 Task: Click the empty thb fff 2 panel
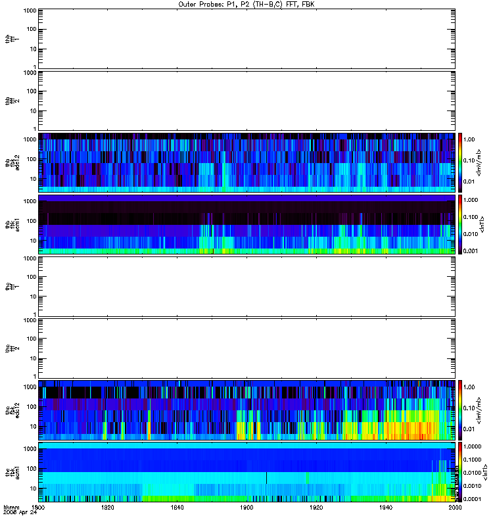(247, 101)
